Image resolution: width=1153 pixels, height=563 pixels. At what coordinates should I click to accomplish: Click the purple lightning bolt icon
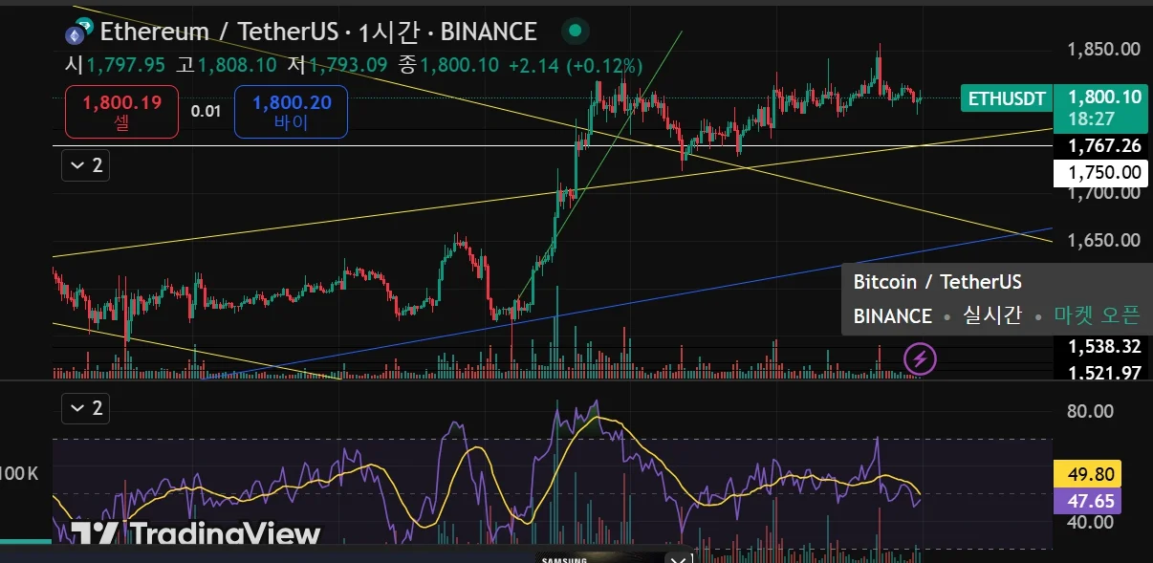(920, 359)
